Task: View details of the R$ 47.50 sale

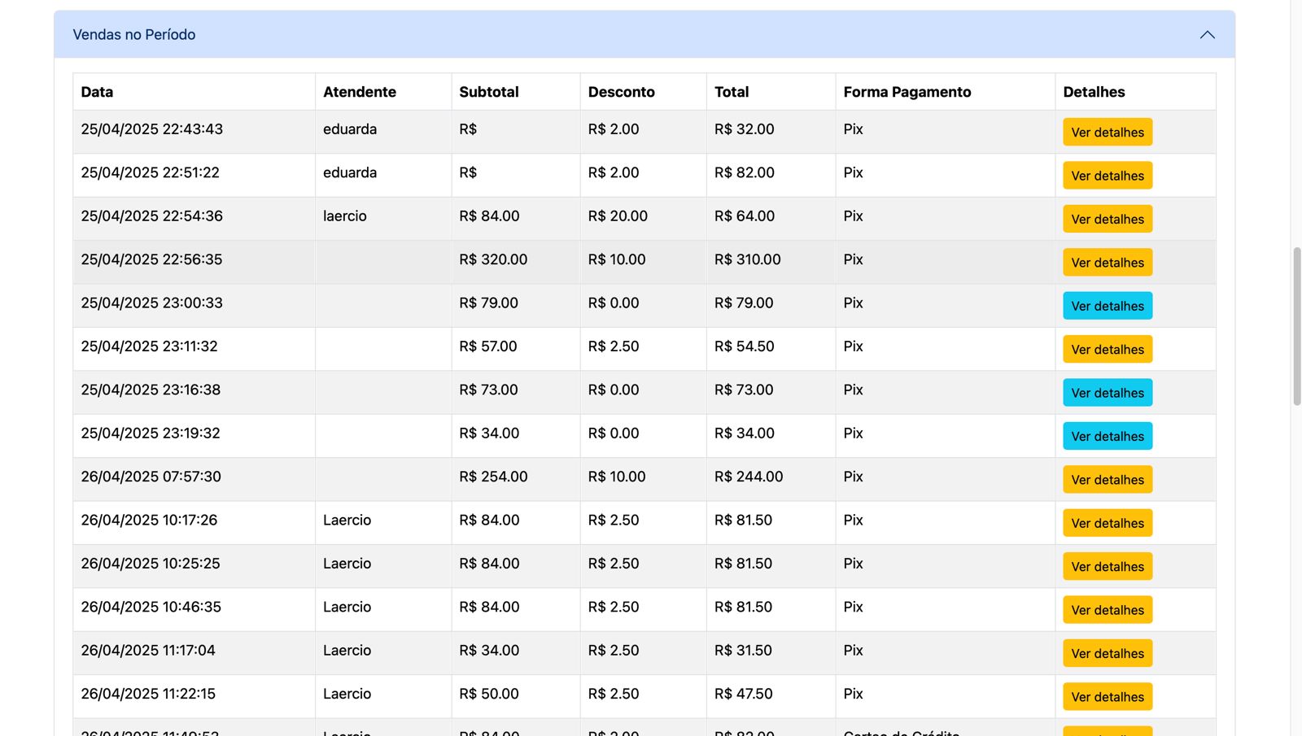Action: tap(1107, 697)
